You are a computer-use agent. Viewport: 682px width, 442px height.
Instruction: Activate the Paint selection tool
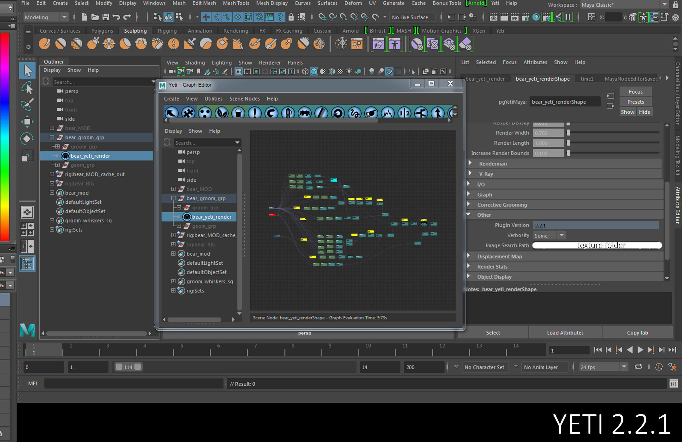tap(27, 105)
